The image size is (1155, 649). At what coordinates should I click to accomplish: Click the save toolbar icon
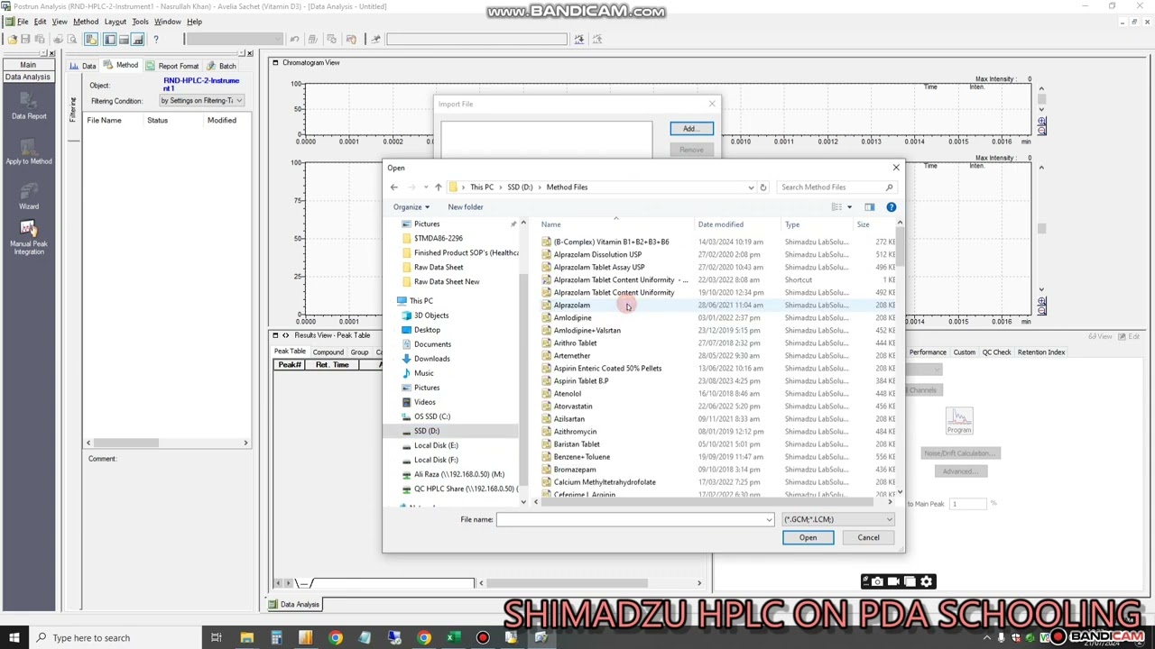(25, 40)
